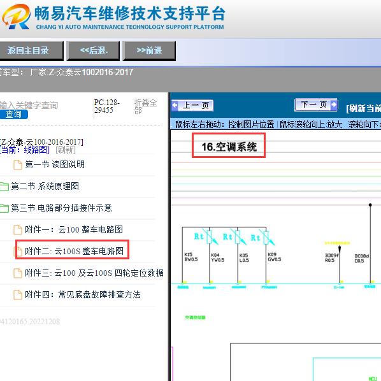Click page icon beside 附件一
The height and width of the screenshot is (381, 381).
(17, 229)
